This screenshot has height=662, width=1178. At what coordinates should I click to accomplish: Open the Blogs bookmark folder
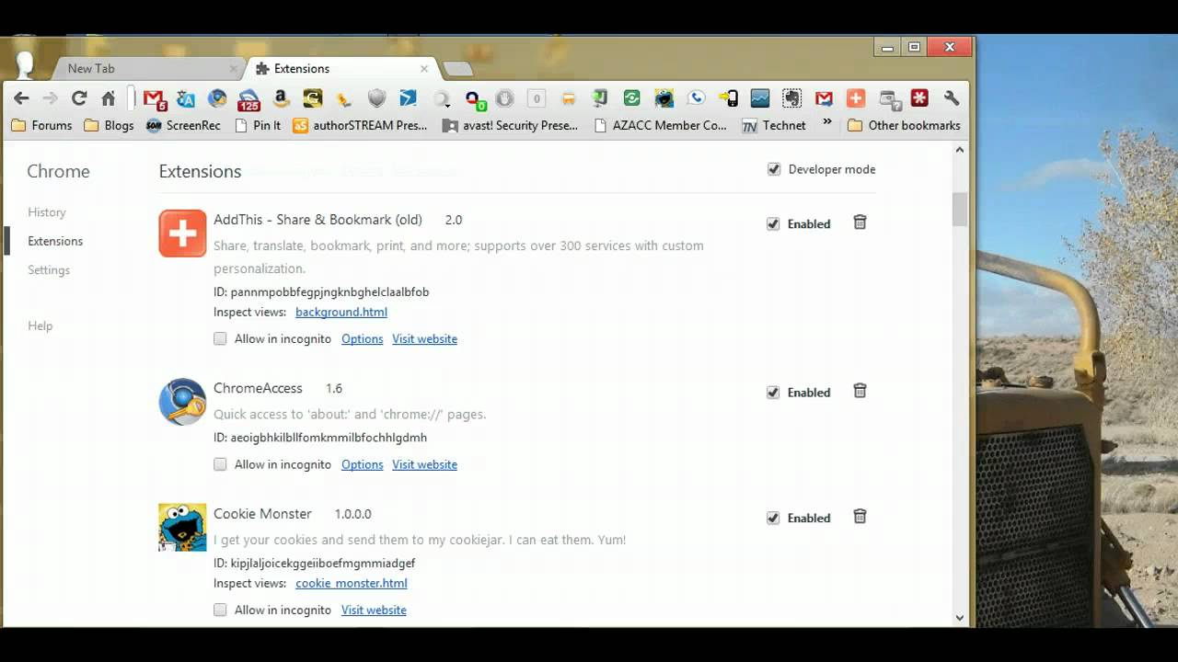pyautogui.click(x=109, y=125)
